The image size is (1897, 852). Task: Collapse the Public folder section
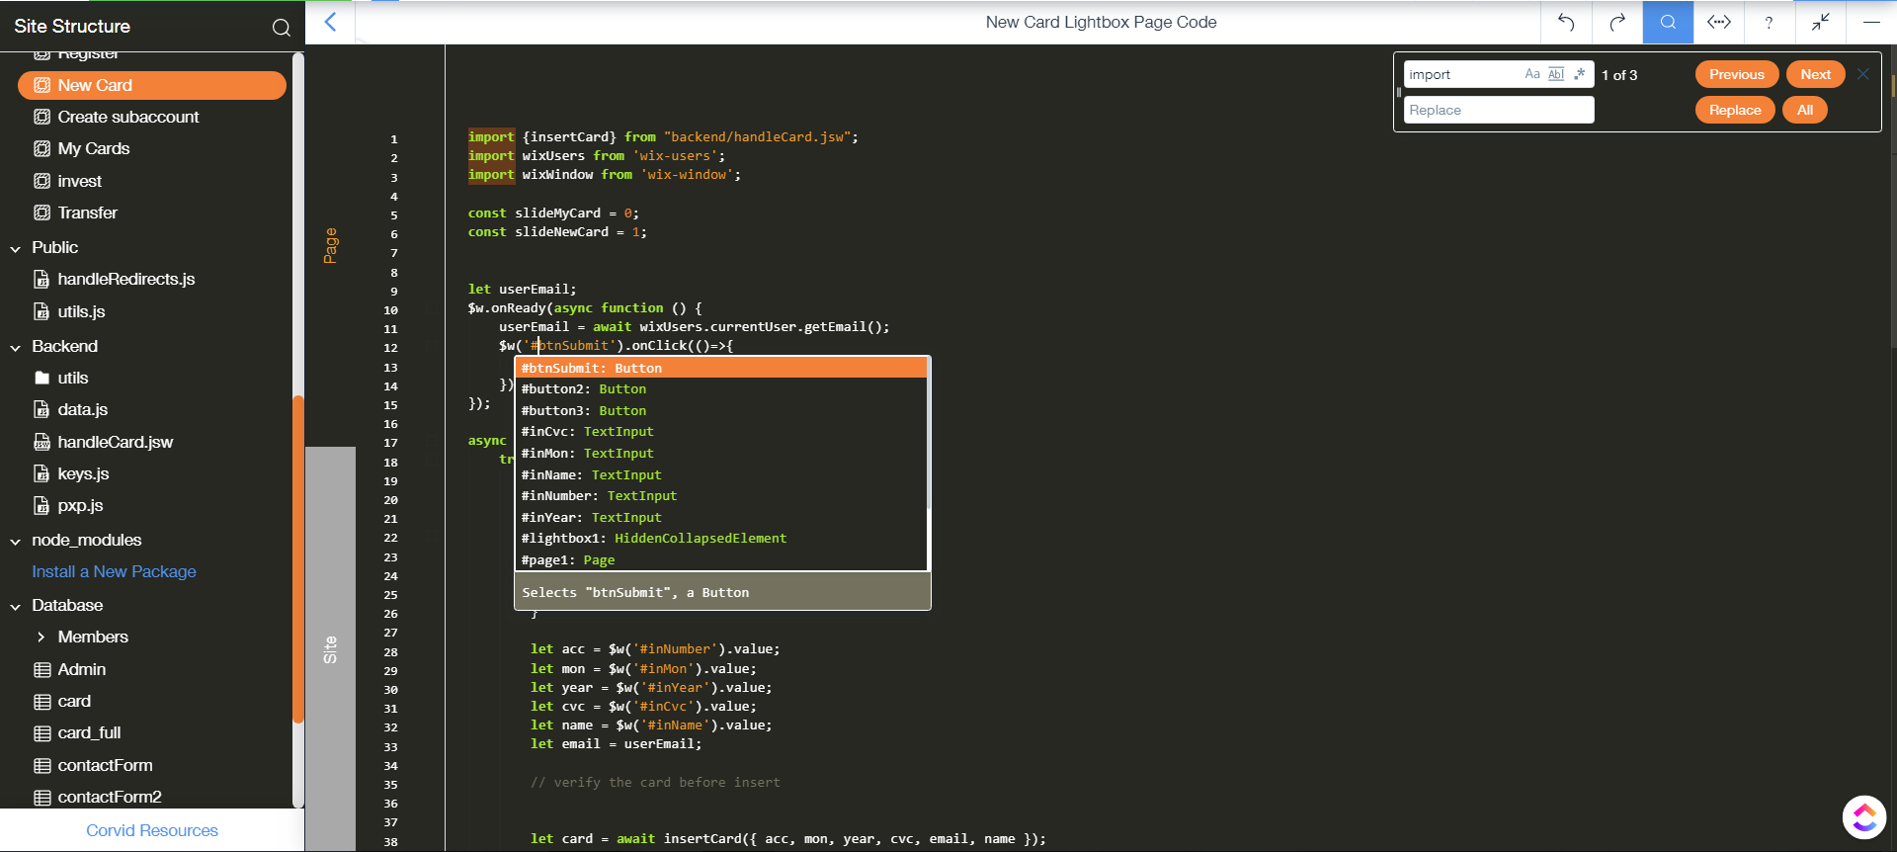pyautogui.click(x=16, y=248)
